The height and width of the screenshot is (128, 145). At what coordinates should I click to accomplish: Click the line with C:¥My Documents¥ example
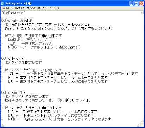pos(46,24)
